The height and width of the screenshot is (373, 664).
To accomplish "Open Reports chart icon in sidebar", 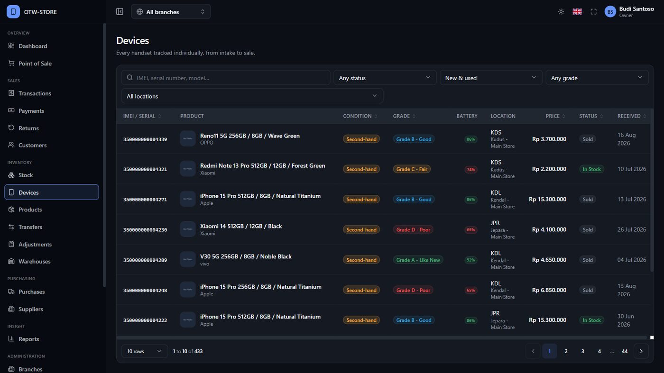I will 11,339.
